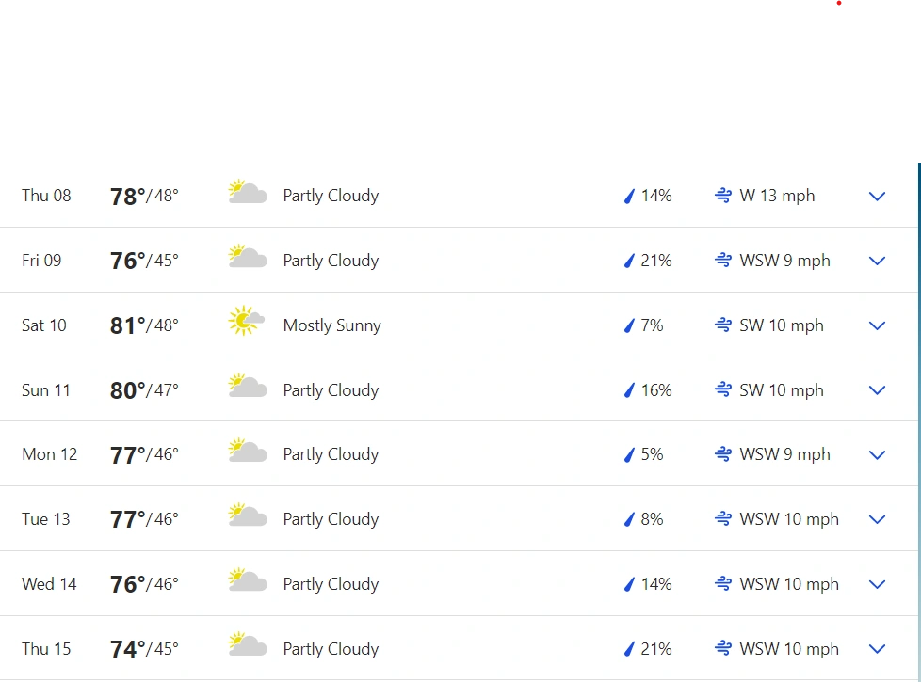Click the raindrop icon beside 16% on Sun 11
This screenshot has height=682, width=921.
(629, 390)
